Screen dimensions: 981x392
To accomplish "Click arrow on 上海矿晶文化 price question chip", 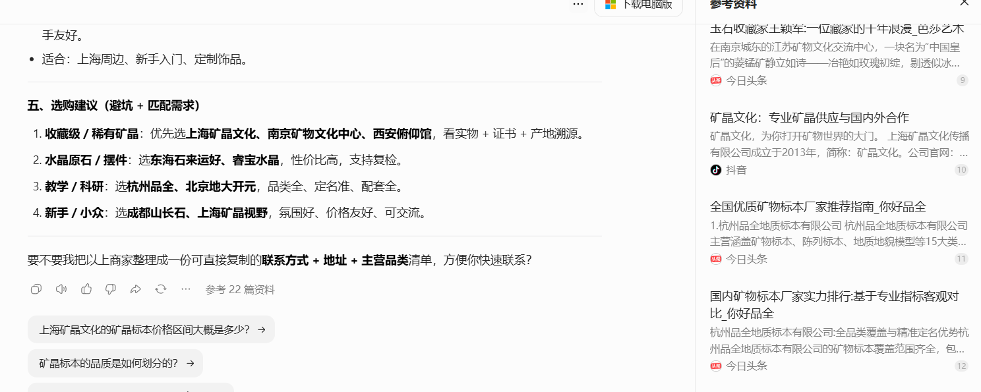I will (x=262, y=329).
